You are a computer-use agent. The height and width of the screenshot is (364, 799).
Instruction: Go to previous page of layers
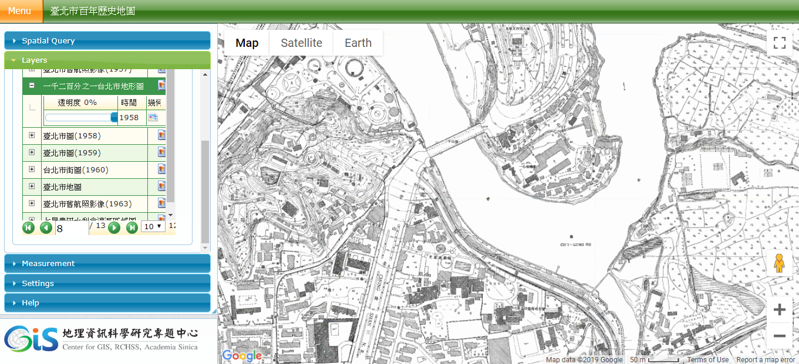[x=46, y=227]
